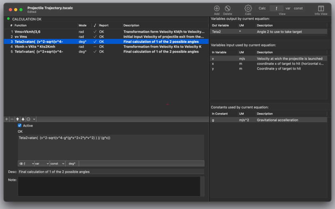Open the const dropdown in editor bar
The image size is (335, 209).
57,164
